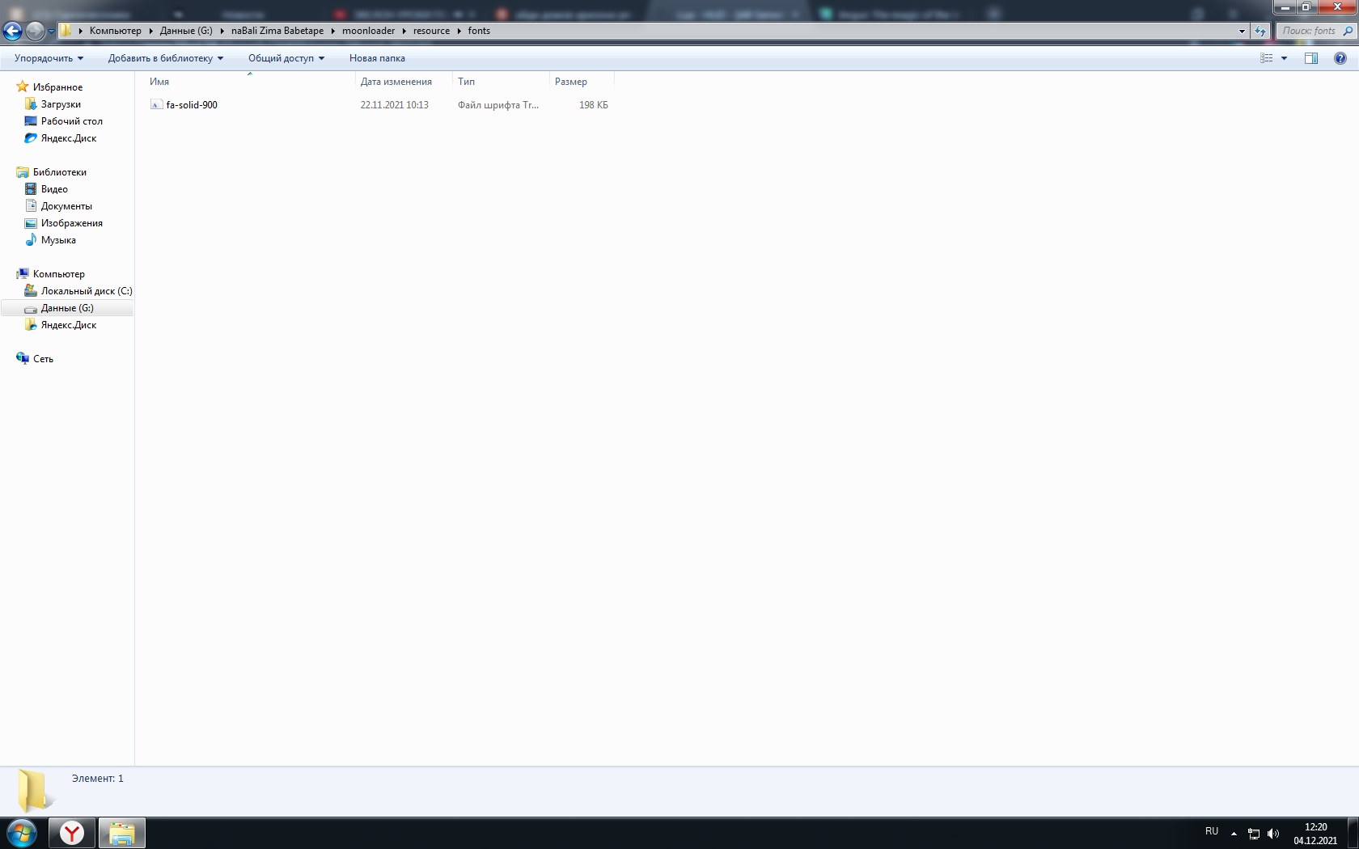The image size is (1359, 849).
Task: Click the moonloader breadcrumb segment
Action: tap(368, 31)
